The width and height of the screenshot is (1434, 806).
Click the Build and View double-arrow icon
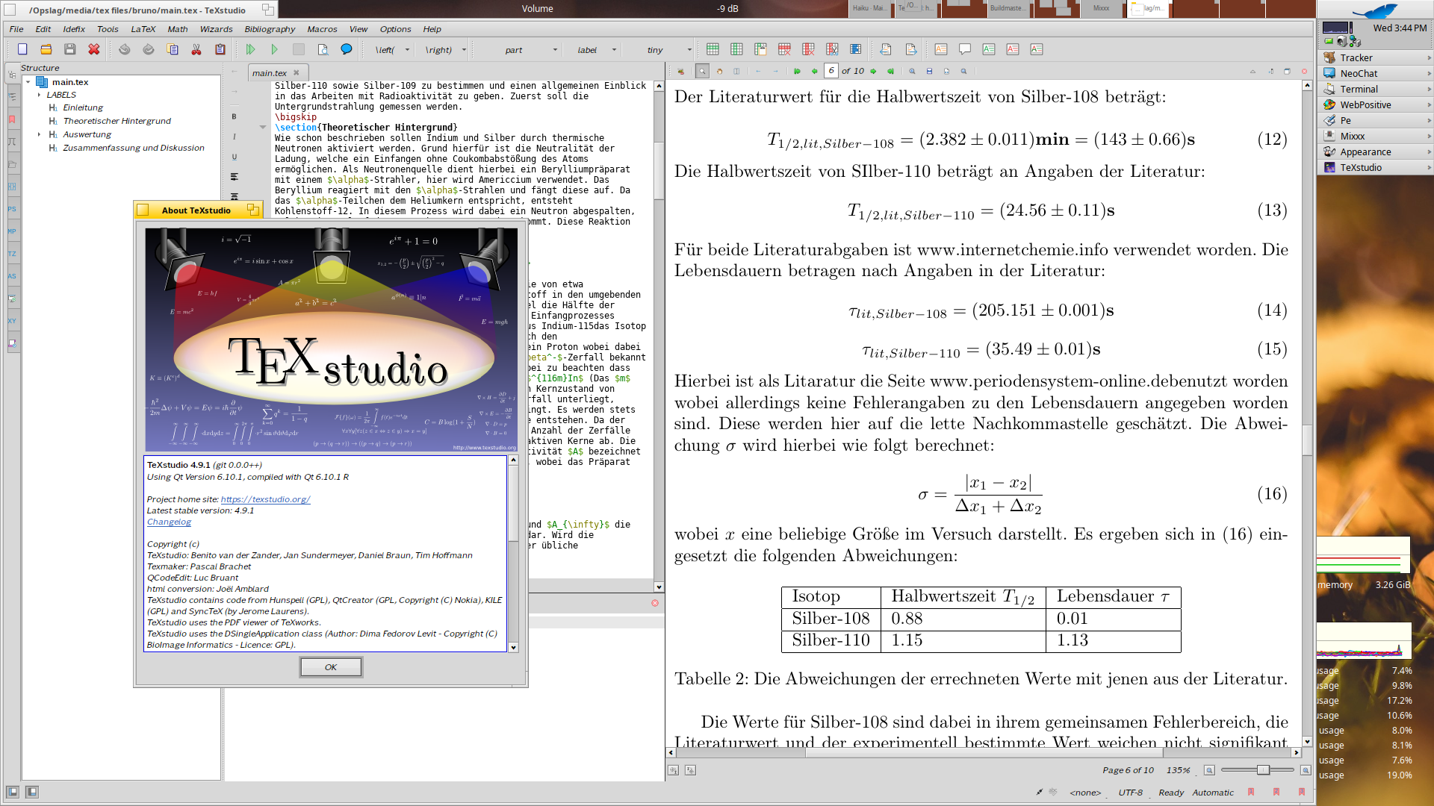(250, 49)
